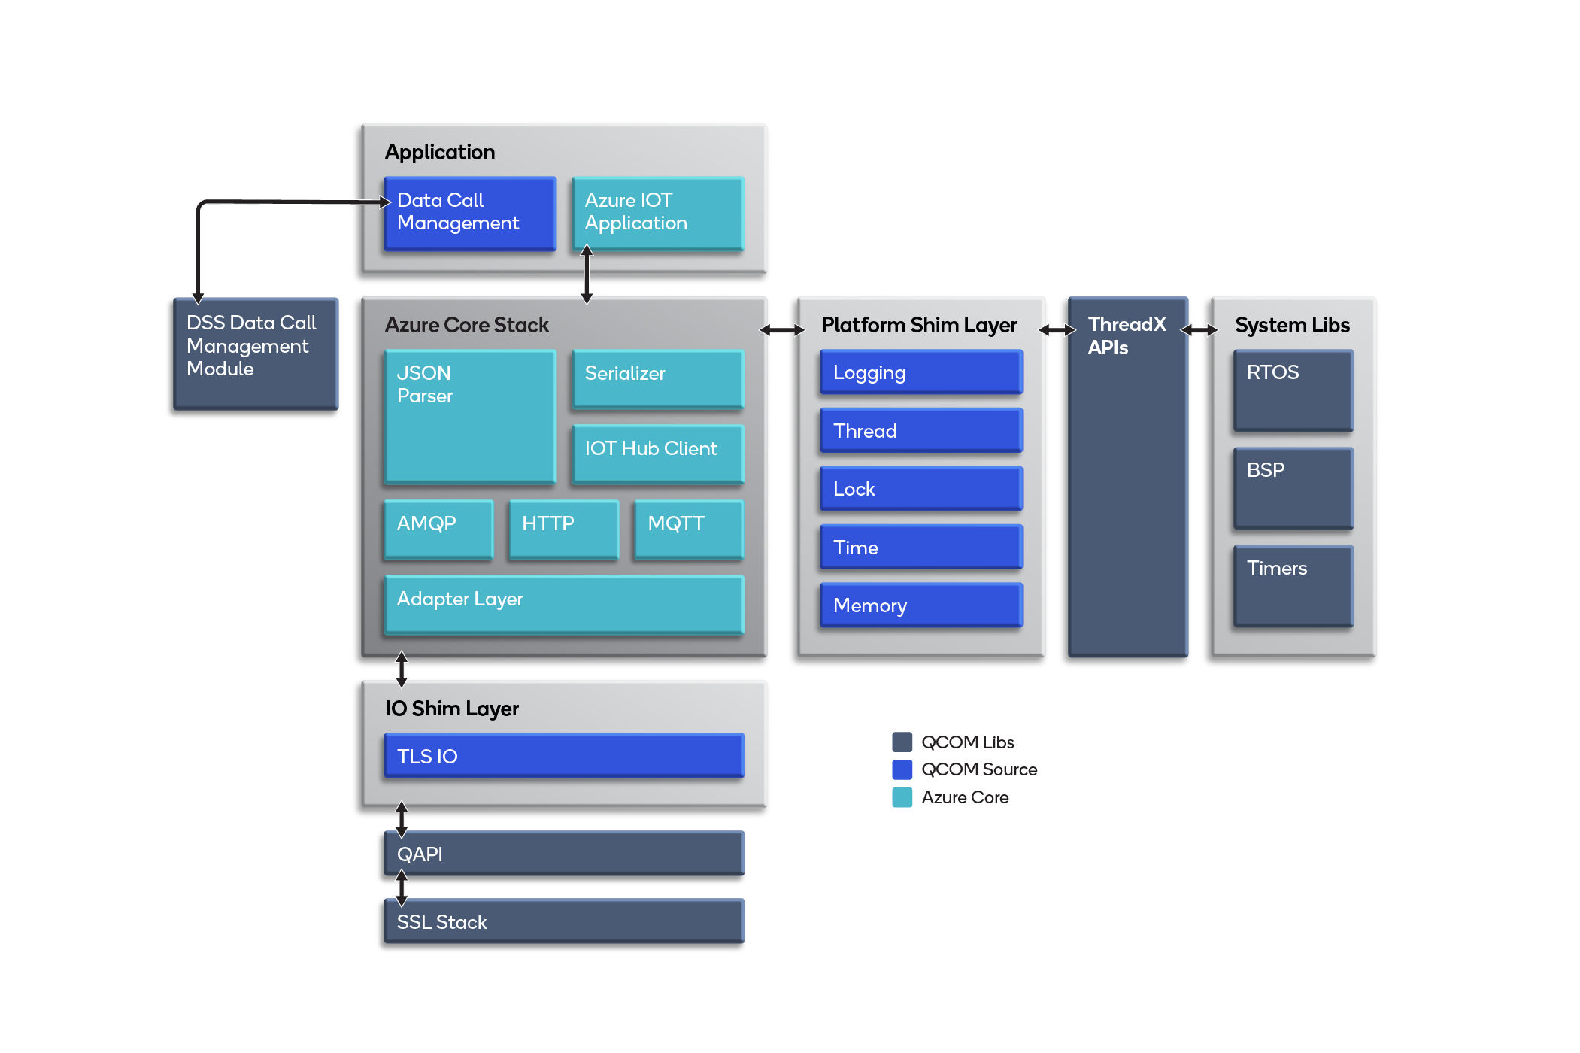Click the Thread block
This screenshot has width=1580, height=1053.
click(921, 430)
